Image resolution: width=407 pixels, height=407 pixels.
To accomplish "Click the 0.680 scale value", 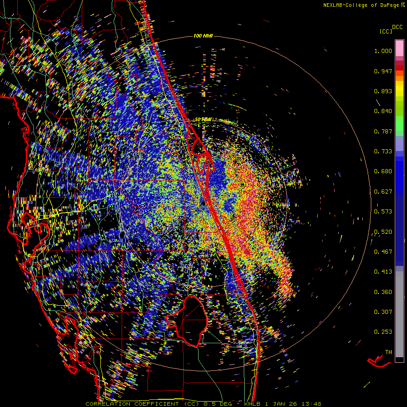I will (383, 171).
